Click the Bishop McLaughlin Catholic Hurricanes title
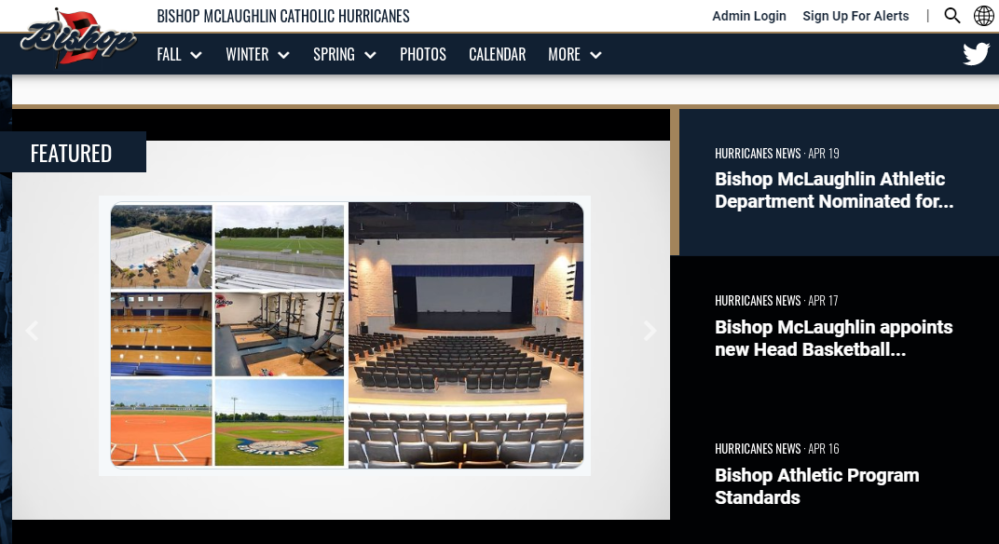Screen dimensions: 999x544 pos(281,15)
